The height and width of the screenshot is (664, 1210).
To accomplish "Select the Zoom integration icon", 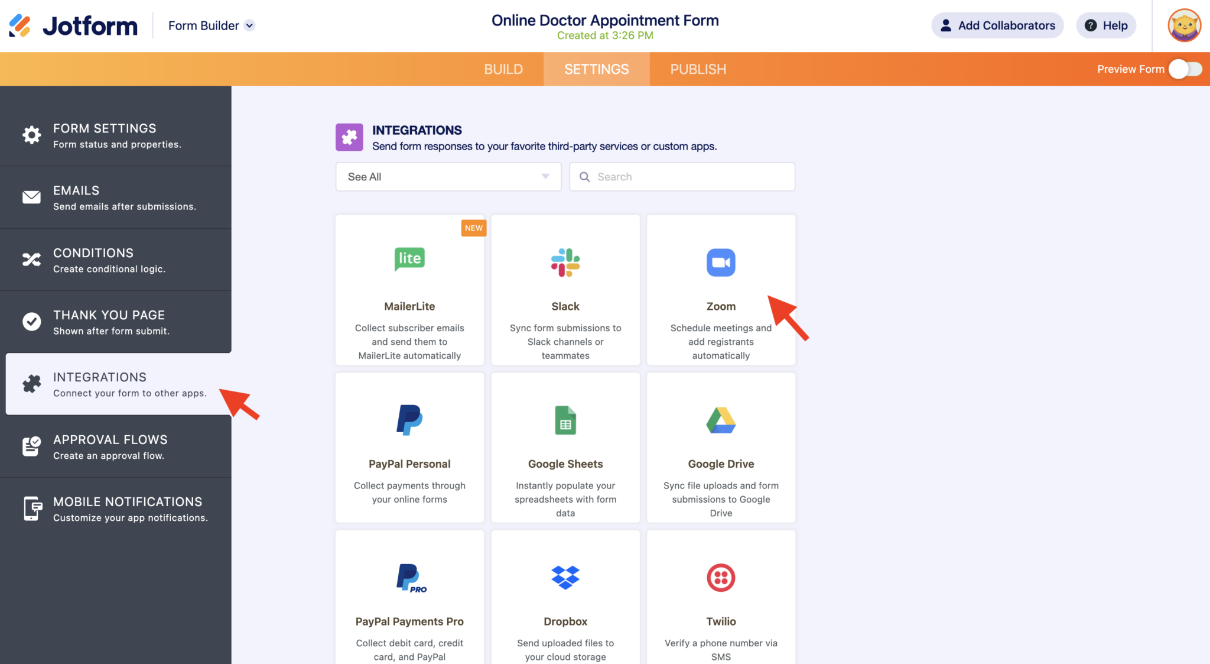I will tap(720, 263).
